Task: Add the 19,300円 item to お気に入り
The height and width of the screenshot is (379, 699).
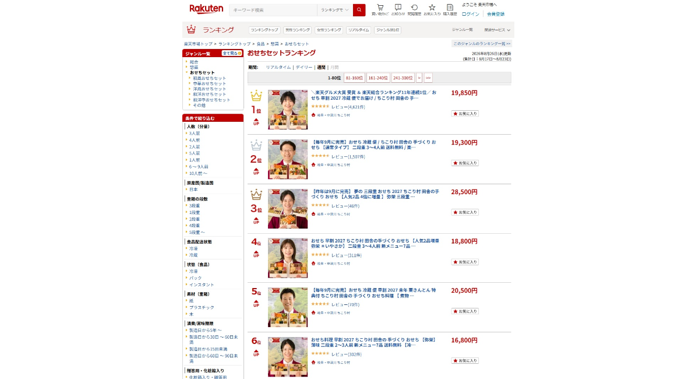Action: click(x=465, y=163)
